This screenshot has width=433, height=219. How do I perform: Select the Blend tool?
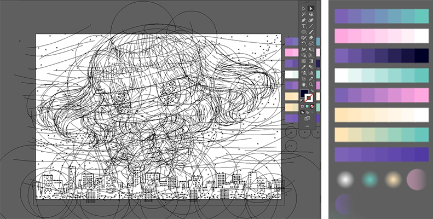(x=311, y=67)
